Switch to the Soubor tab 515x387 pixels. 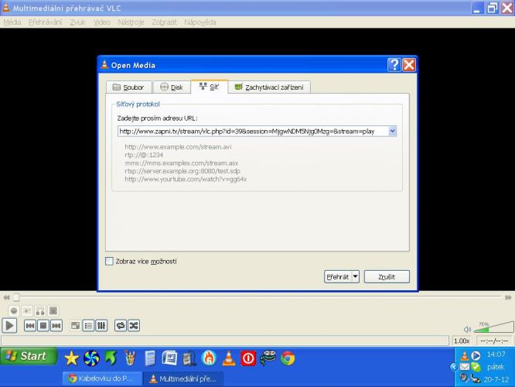[128, 87]
